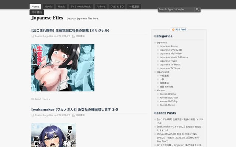The width and height of the screenshot is (236, 147).
Task: Select the Anime navigation tab
Action: point(101,7)
